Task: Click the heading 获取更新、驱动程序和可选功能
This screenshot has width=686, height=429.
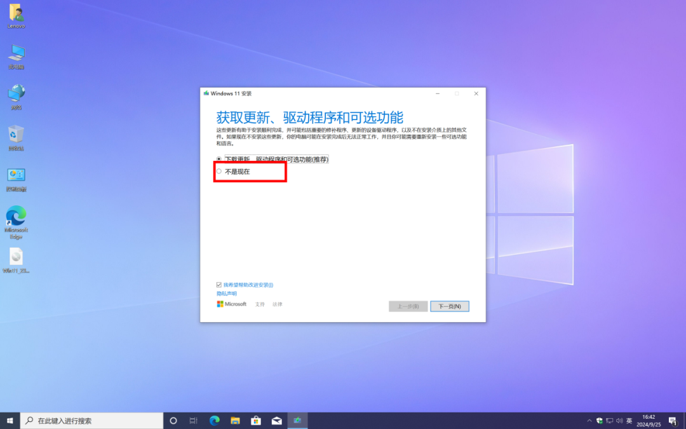Action: pos(310,118)
